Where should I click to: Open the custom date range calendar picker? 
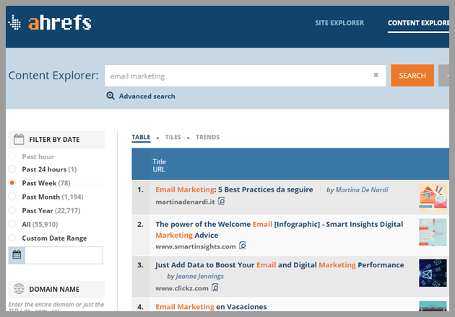pyautogui.click(x=17, y=255)
